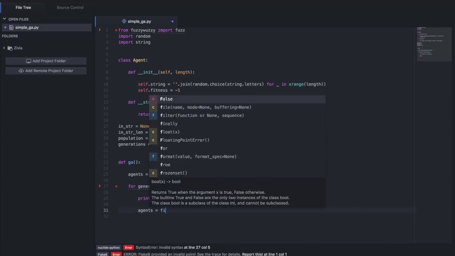Click the nuclide-python provider badge

point(109,247)
